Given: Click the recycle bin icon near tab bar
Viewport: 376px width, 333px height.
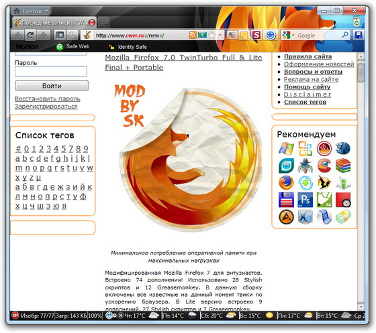Looking at the screenshot, I should pyautogui.click(x=357, y=22).
